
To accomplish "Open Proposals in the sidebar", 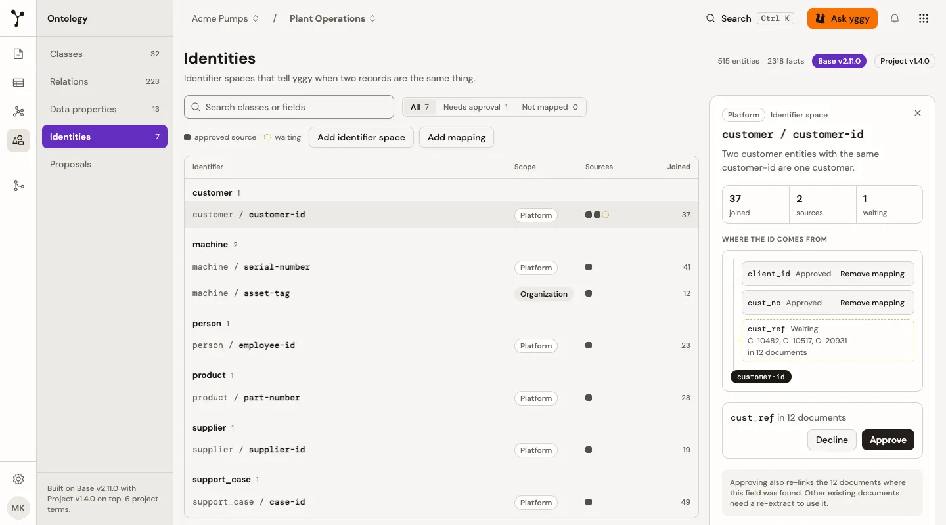I will pos(104,164).
